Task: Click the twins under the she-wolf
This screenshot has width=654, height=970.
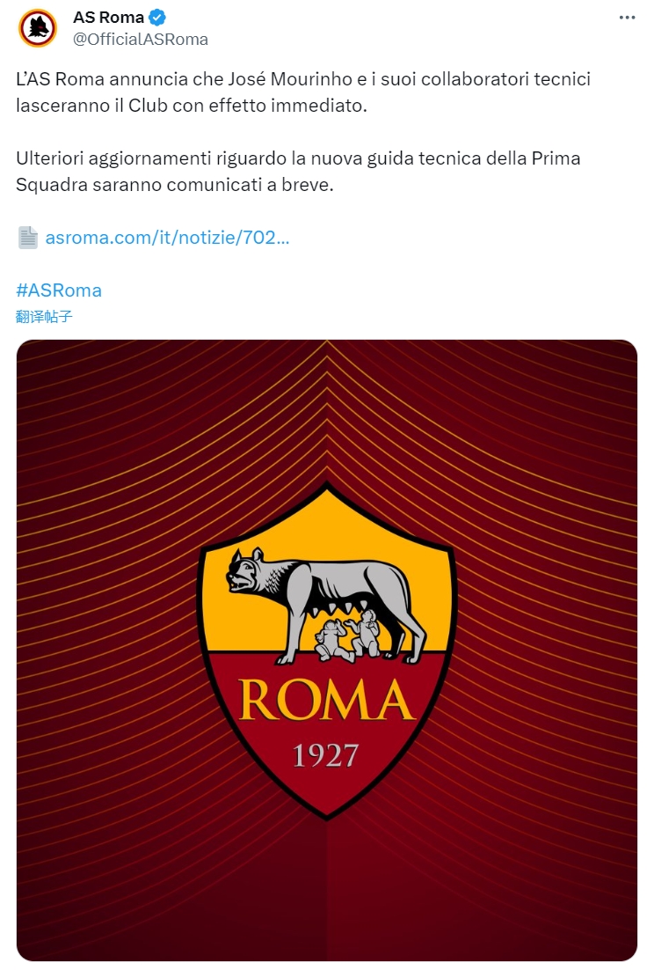Action: (x=348, y=636)
